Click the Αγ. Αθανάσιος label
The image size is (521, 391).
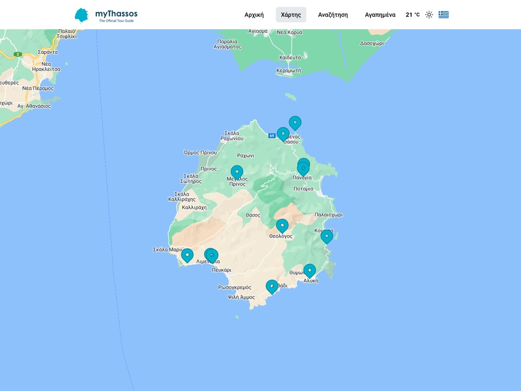[x=34, y=106]
